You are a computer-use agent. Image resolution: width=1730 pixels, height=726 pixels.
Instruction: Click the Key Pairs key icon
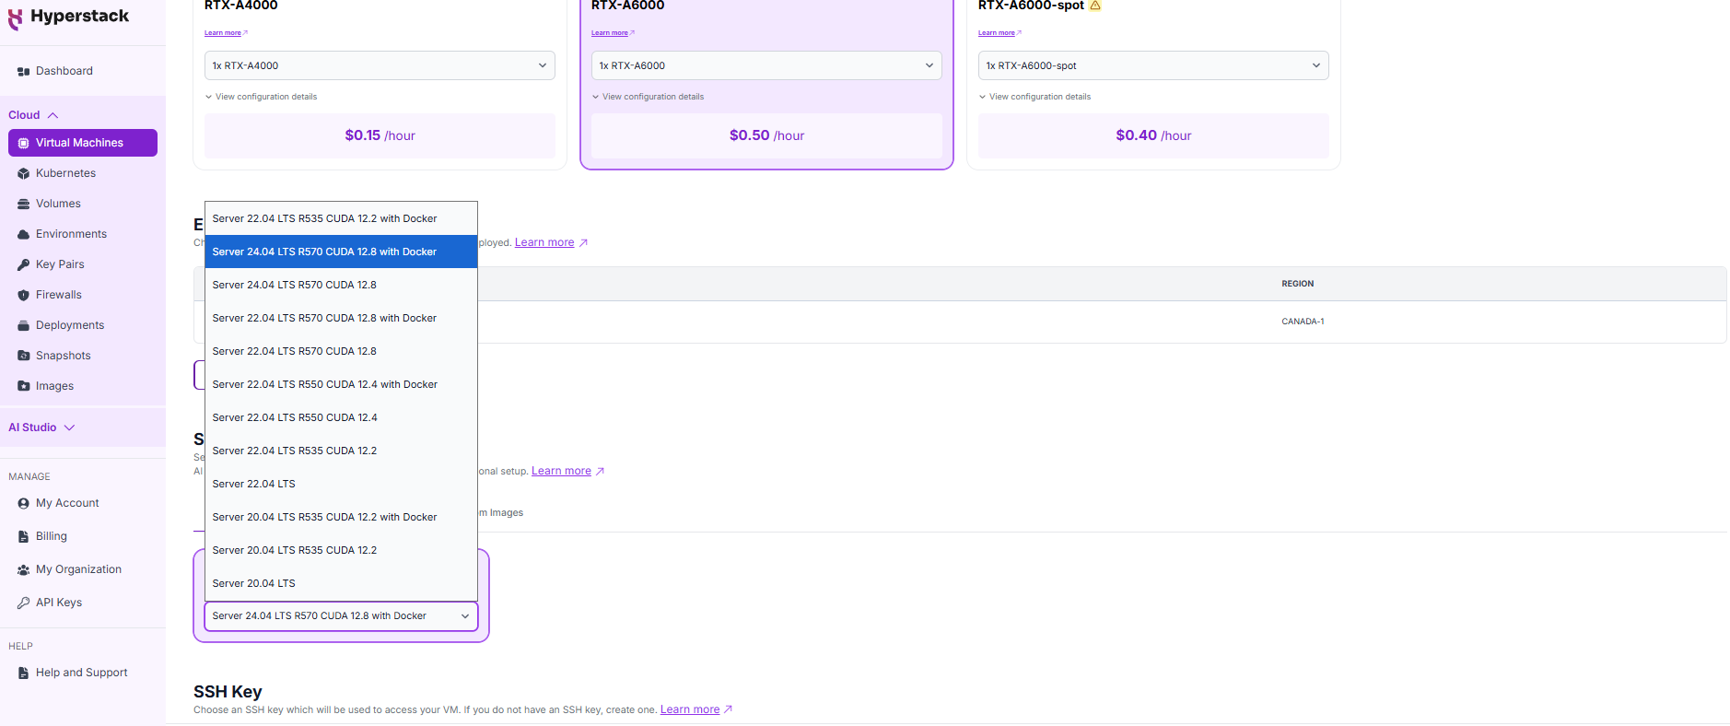pyautogui.click(x=24, y=264)
